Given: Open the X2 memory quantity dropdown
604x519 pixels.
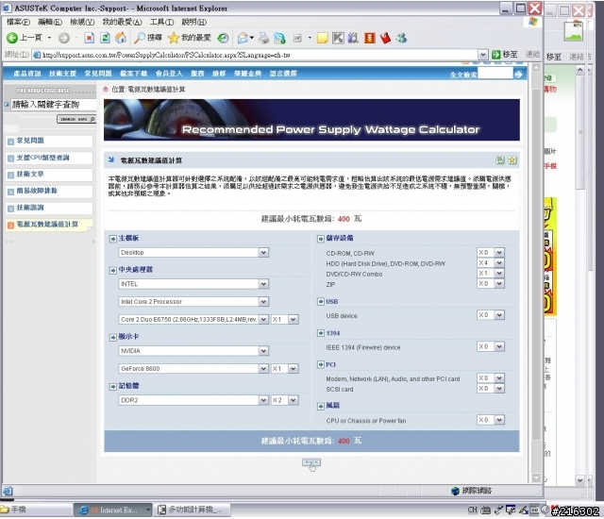Looking at the screenshot, I should 285,400.
